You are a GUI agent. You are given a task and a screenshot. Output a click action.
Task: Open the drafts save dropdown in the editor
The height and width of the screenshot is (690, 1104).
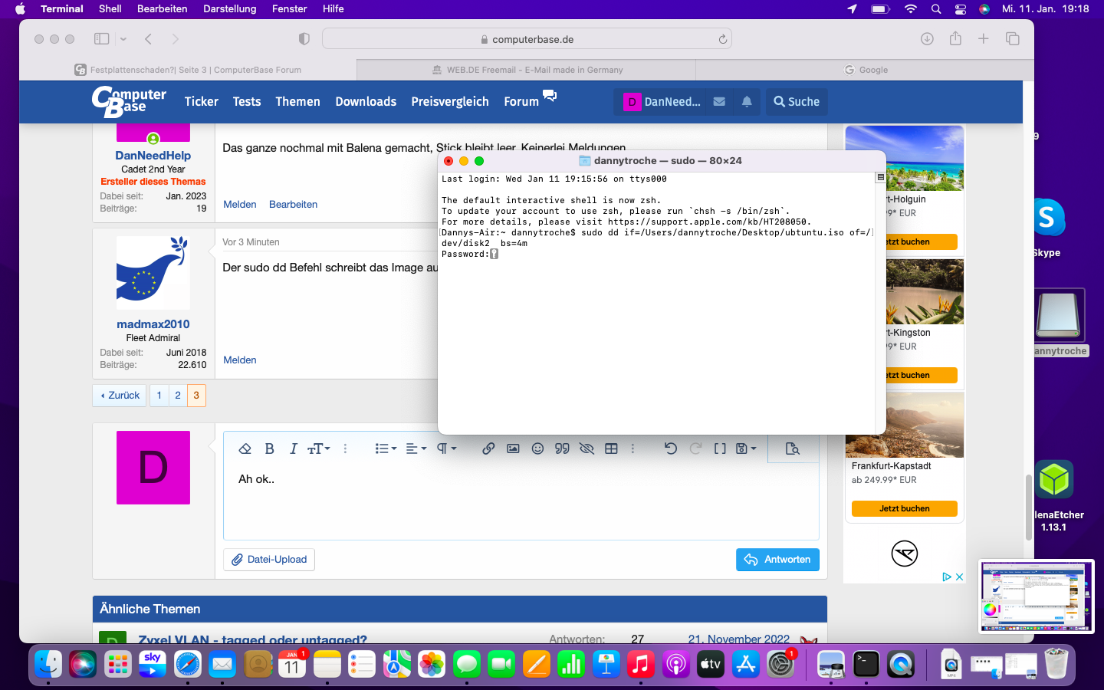(746, 449)
